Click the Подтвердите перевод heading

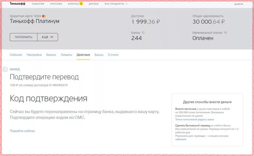click(44, 77)
